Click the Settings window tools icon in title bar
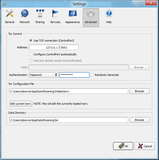 5,4
